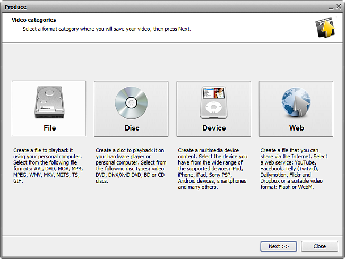Click the File formats description text
Screen dimensions: 345x259
tap(48, 166)
